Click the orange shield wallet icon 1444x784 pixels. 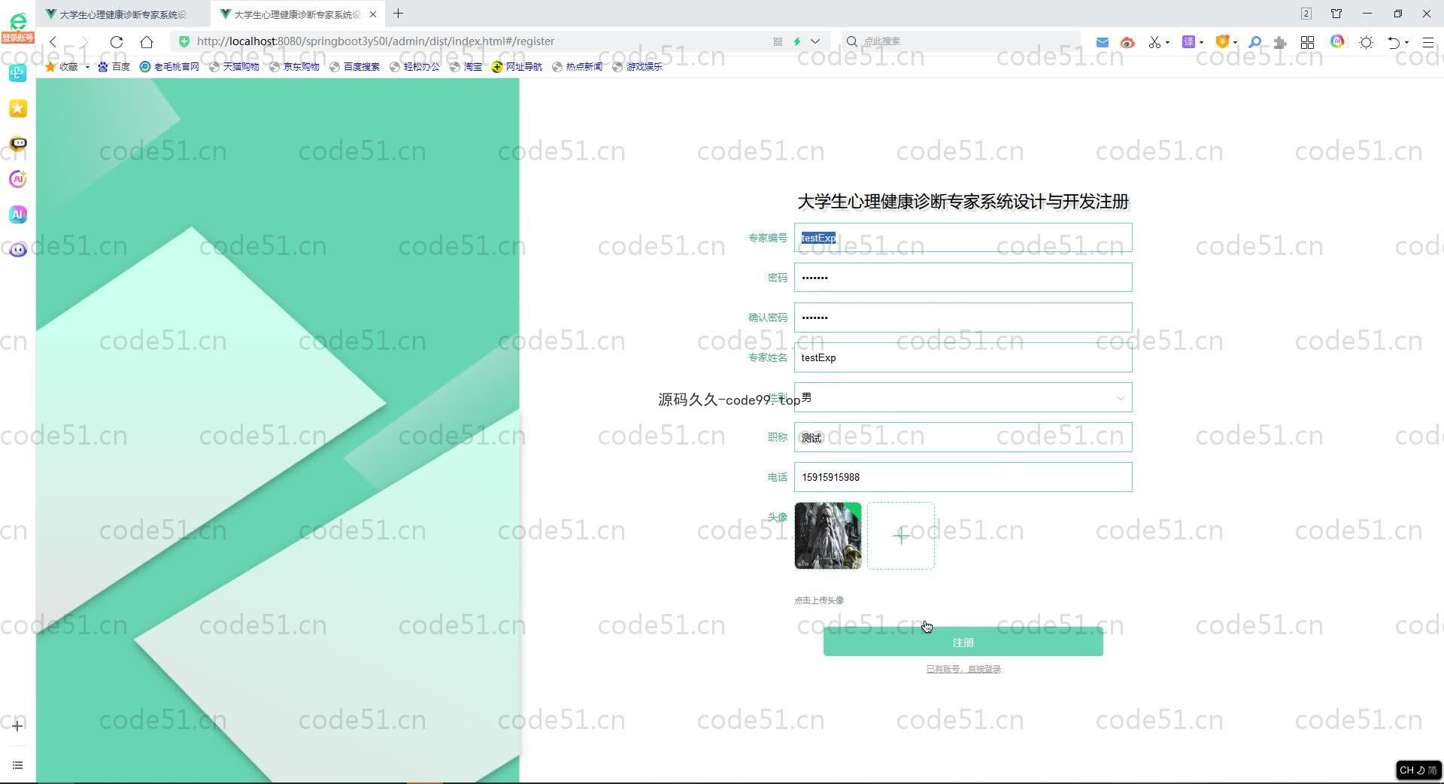coord(1222,42)
